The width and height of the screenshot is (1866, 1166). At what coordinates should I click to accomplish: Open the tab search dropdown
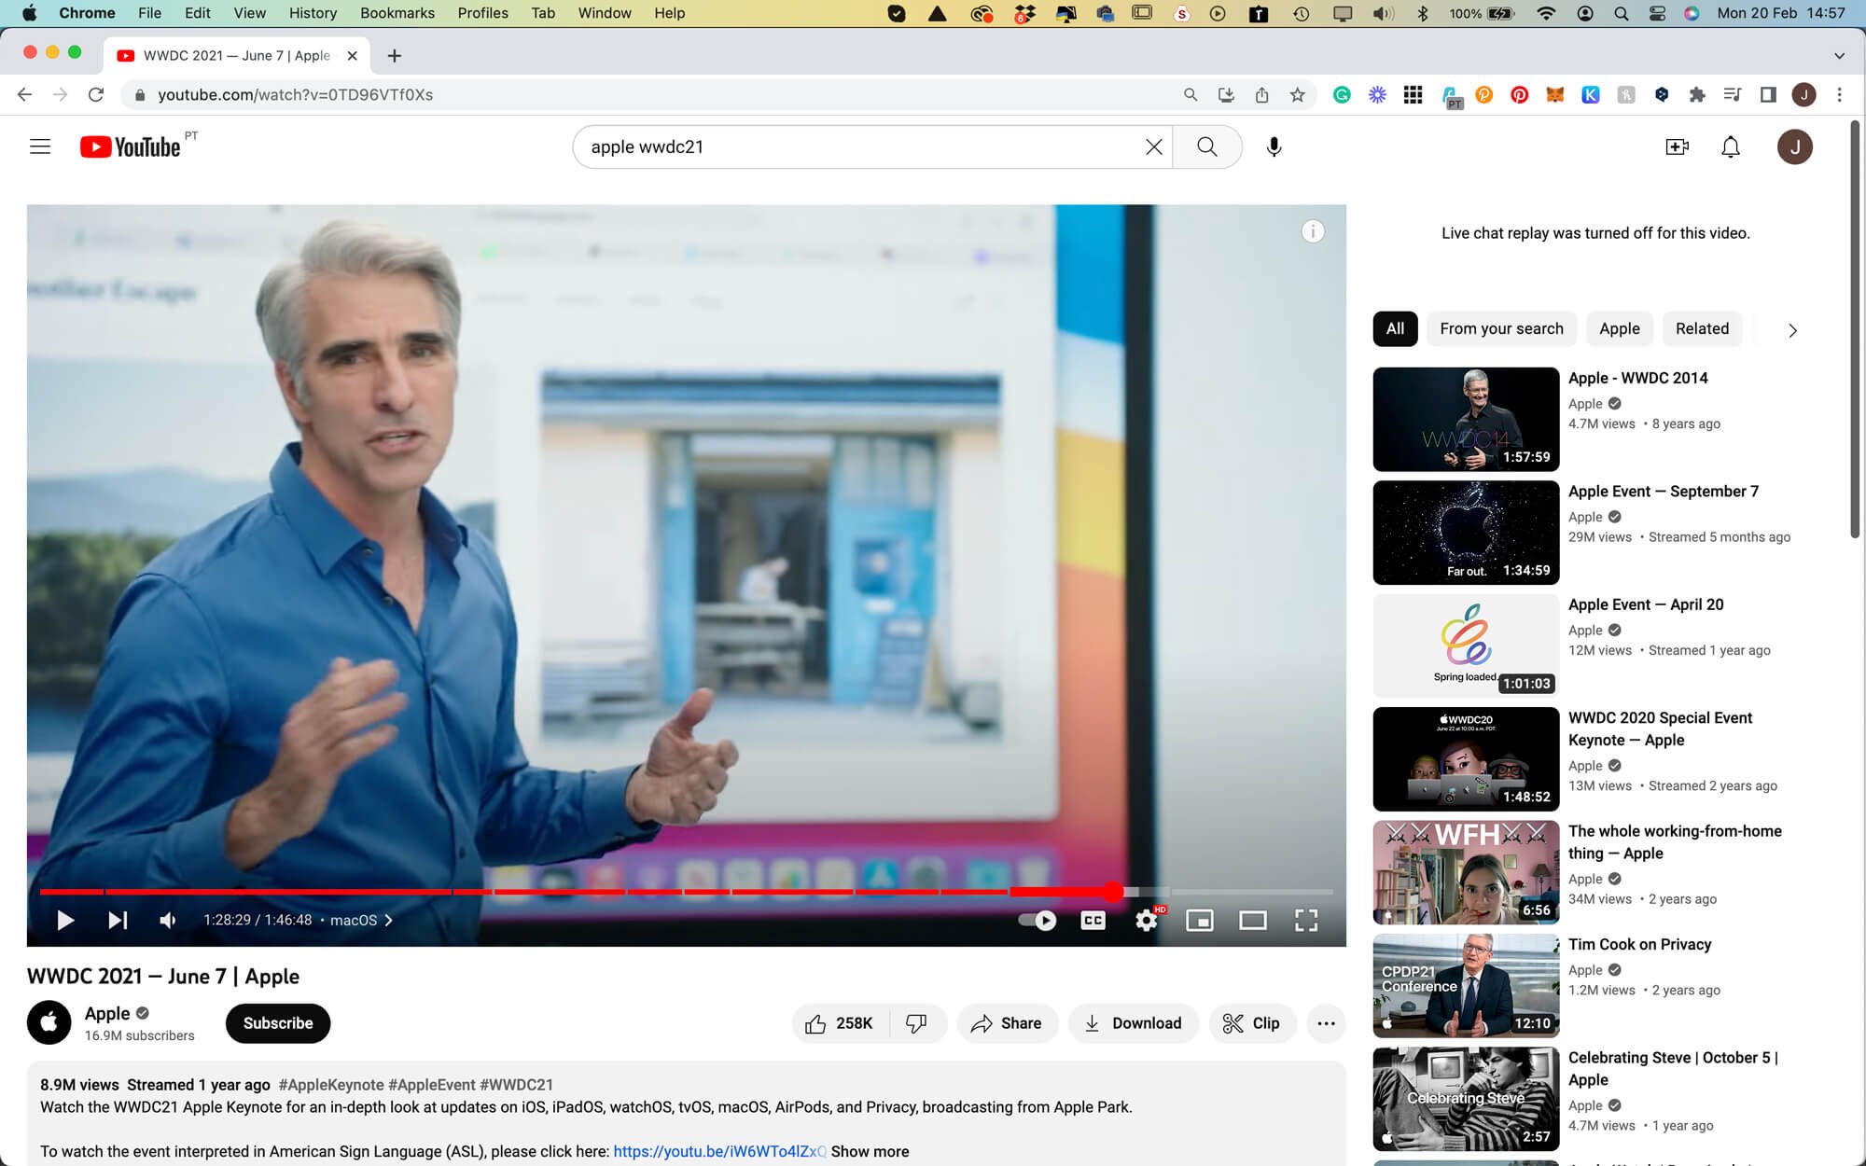1839,56
